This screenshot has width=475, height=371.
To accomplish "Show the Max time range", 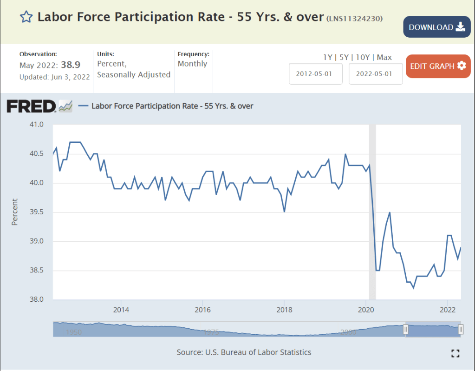I will tap(384, 58).
